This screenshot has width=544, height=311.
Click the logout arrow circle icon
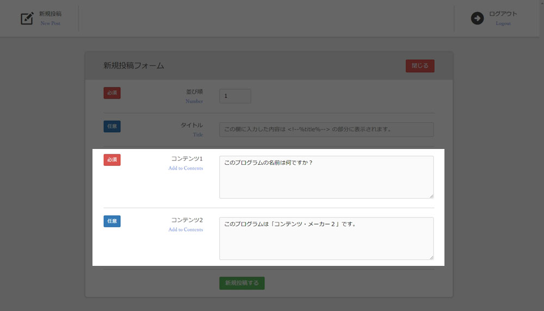click(x=477, y=18)
